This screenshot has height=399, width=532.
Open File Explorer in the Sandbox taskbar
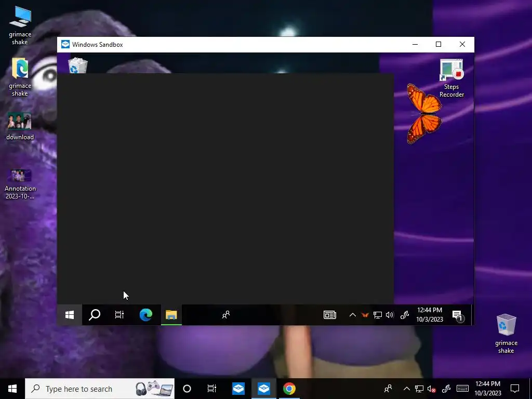click(171, 315)
